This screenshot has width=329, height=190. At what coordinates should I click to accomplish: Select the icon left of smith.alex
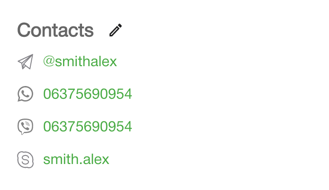pyautogui.click(x=25, y=159)
